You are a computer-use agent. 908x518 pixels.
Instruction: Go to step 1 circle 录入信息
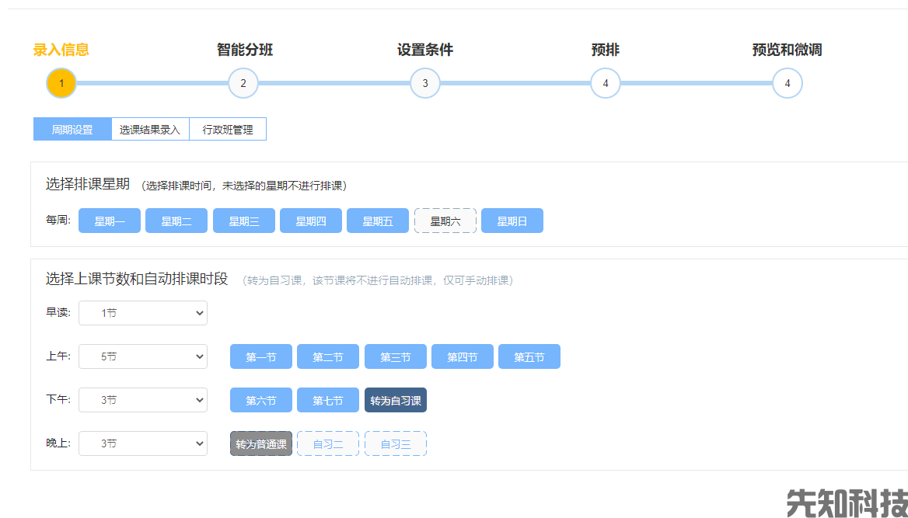tap(61, 83)
